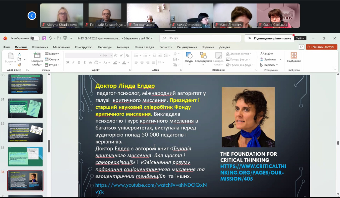Toggle text shadow (S)
The height and width of the screenshot is (198, 340).
pos(85,62)
